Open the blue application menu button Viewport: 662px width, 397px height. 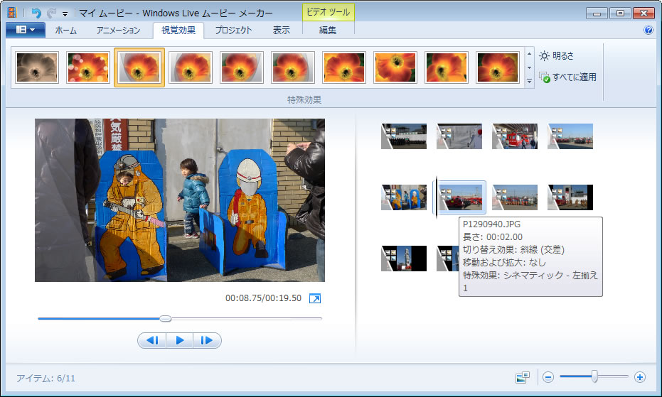(25, 30)
